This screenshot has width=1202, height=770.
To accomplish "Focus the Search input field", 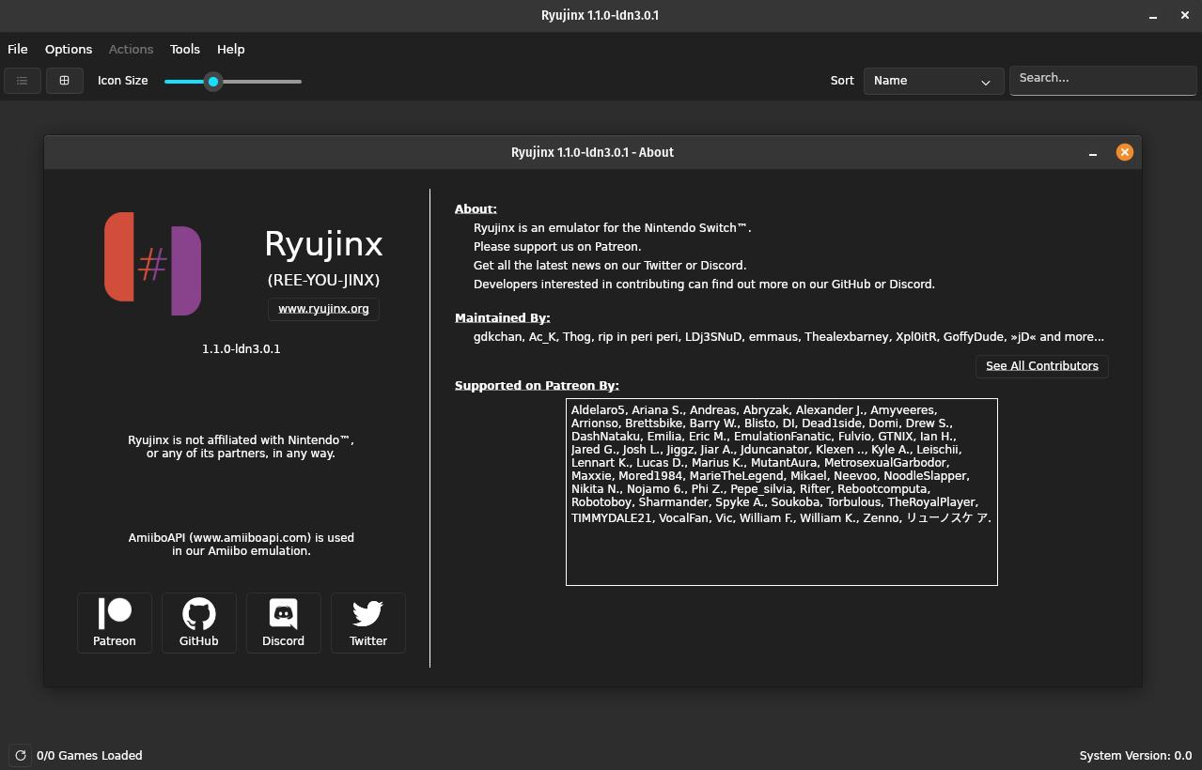I will [x=1102, y=81].
